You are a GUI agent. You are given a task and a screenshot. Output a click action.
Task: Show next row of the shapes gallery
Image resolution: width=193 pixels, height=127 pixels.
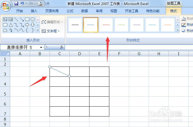coord(38,25)
